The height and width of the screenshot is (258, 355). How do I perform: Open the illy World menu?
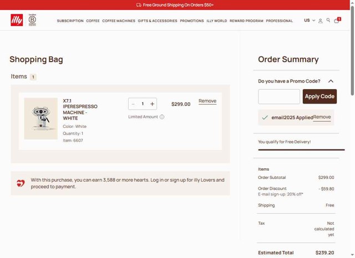pyautogui.click(x=217, y=21)
